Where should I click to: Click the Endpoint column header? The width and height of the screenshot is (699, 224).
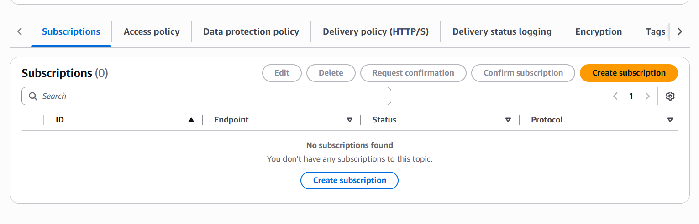231,120
